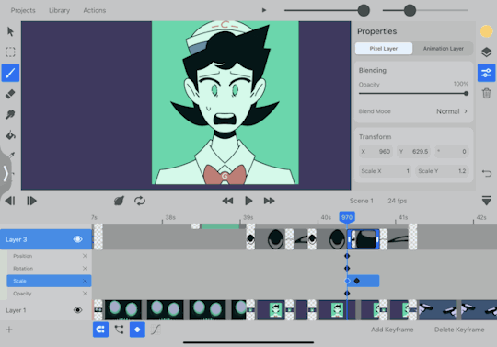Adjust the Opacity slider

tap(413, 94)
